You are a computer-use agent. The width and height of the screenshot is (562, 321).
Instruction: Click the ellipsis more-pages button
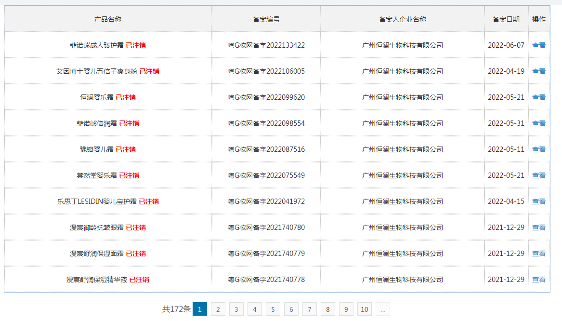pos(383,309)
